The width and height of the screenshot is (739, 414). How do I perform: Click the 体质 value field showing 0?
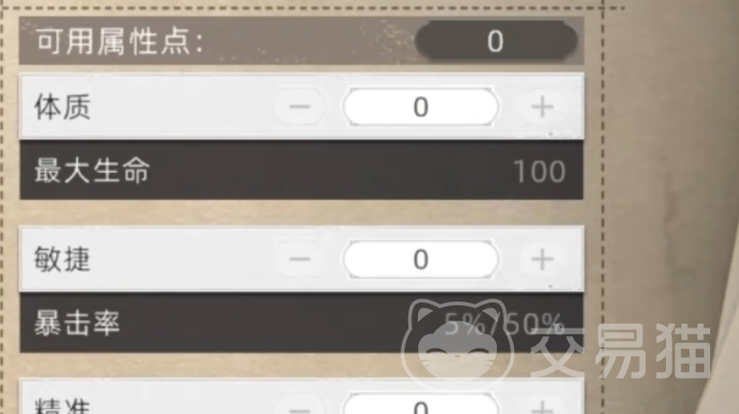click(x=421, y=107)
